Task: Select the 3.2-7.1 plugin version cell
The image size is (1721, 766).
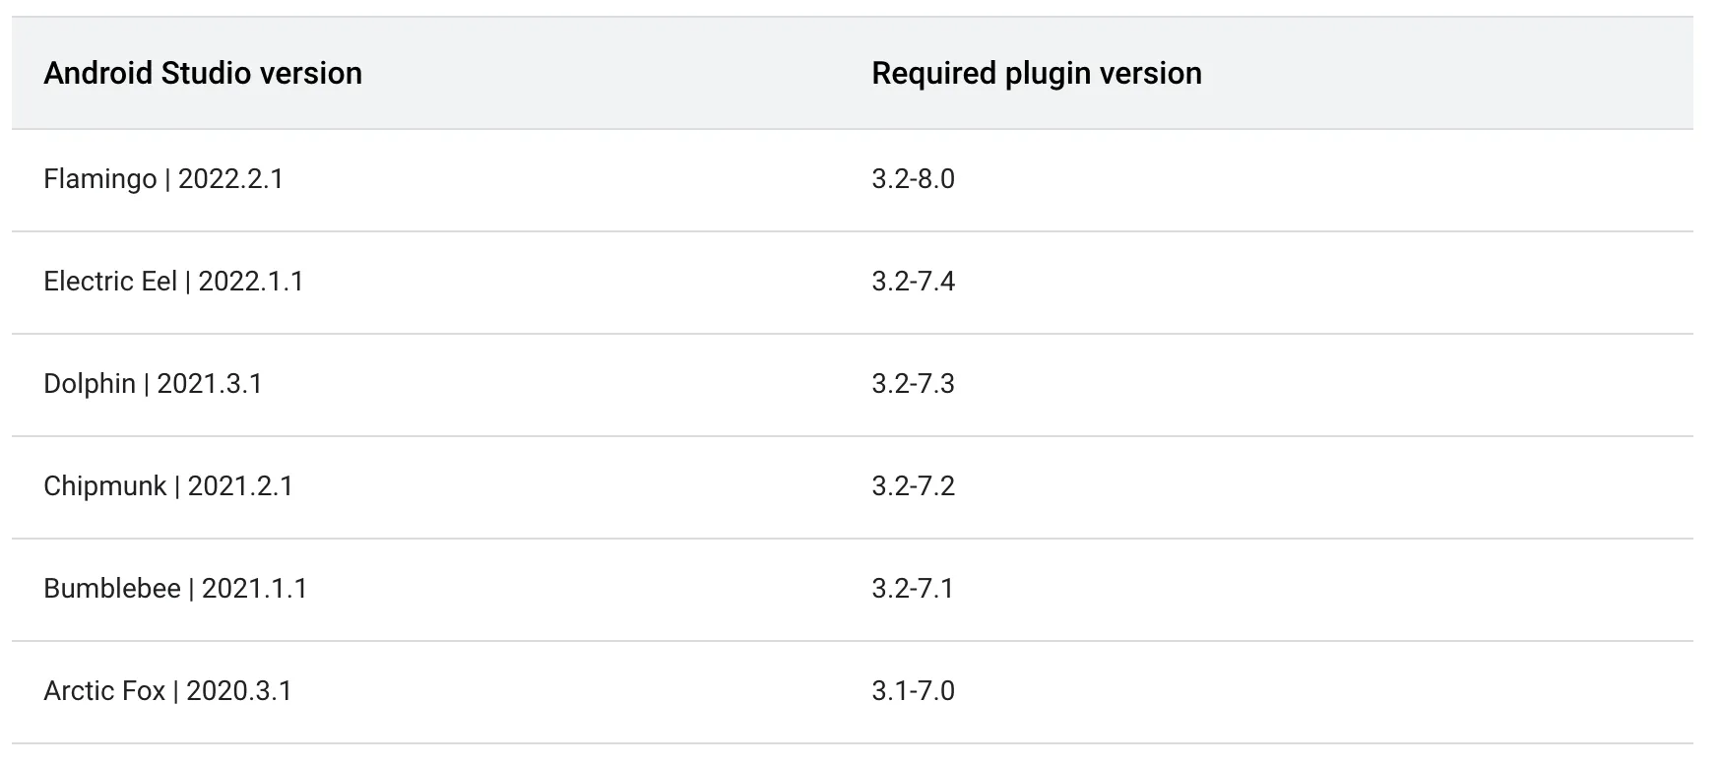Action: (x=913, y=589)
